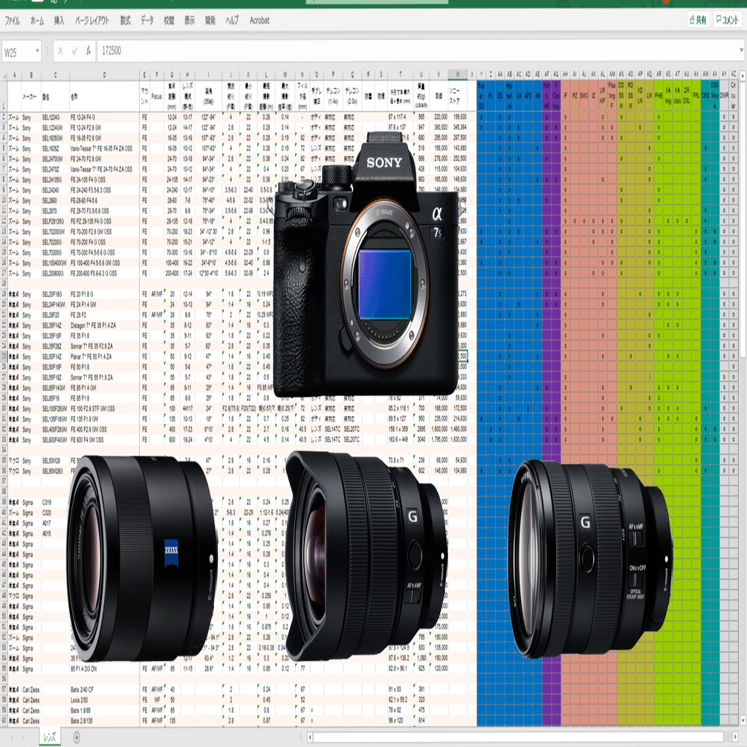Image resolution: width=747 pixels, height=747 pixels.
Task: Select the ZEISS Sonnar lens image
Action: 141,558
